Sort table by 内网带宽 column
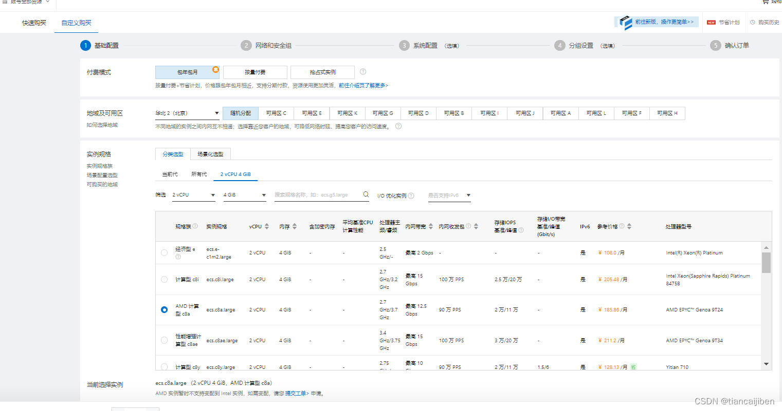 click(x=431, y=226)
